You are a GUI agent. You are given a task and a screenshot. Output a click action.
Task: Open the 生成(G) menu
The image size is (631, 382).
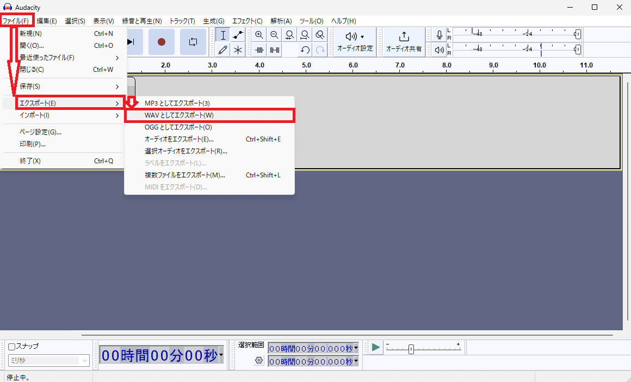coord(214,21)
